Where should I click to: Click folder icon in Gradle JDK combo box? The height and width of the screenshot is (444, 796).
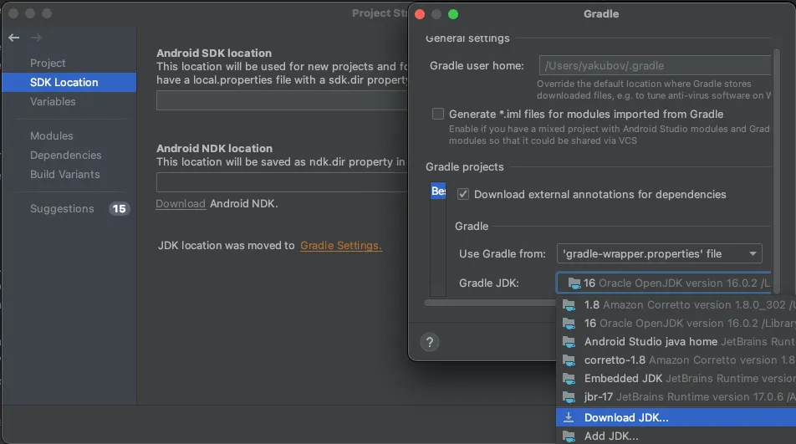point(574,283)
